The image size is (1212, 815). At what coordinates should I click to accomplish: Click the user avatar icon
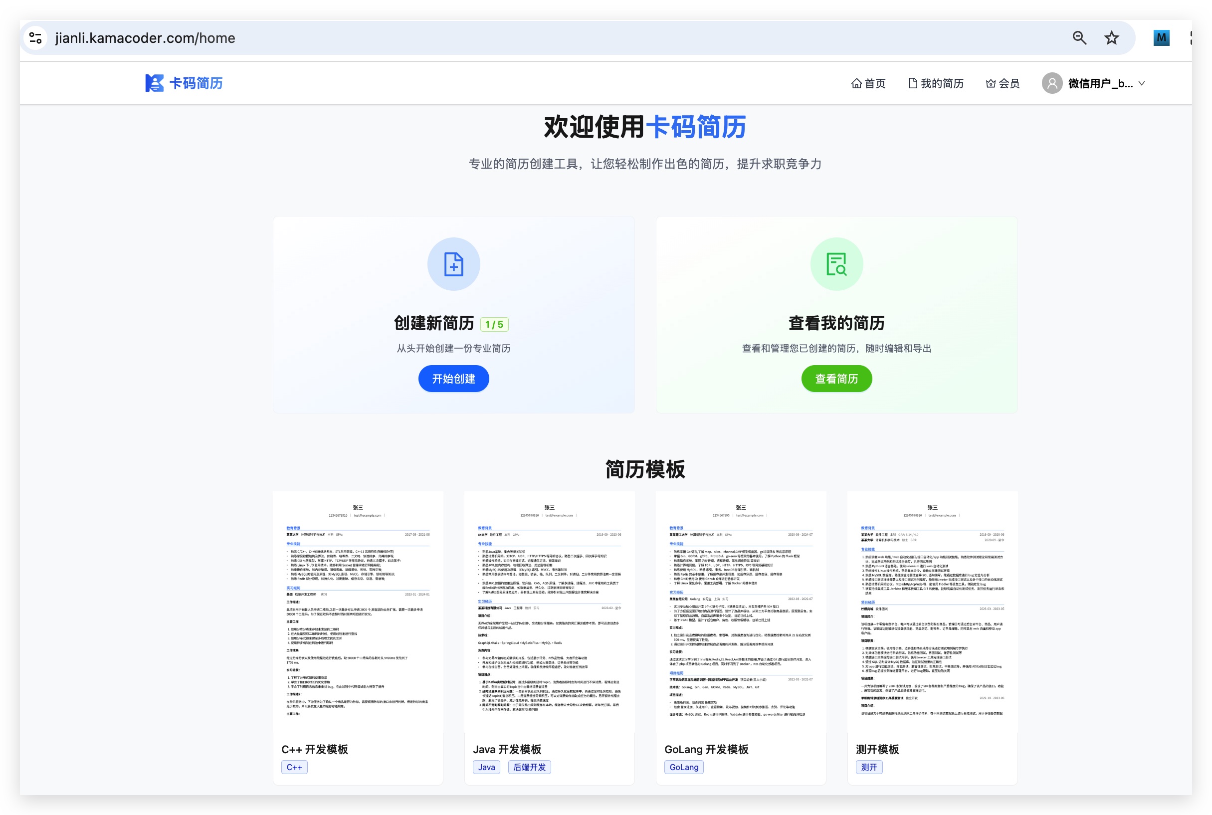click(x=1052, y=83)
